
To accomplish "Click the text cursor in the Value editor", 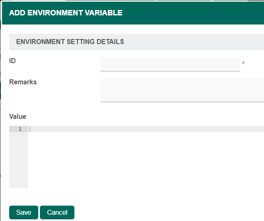I will coord(30,129).
